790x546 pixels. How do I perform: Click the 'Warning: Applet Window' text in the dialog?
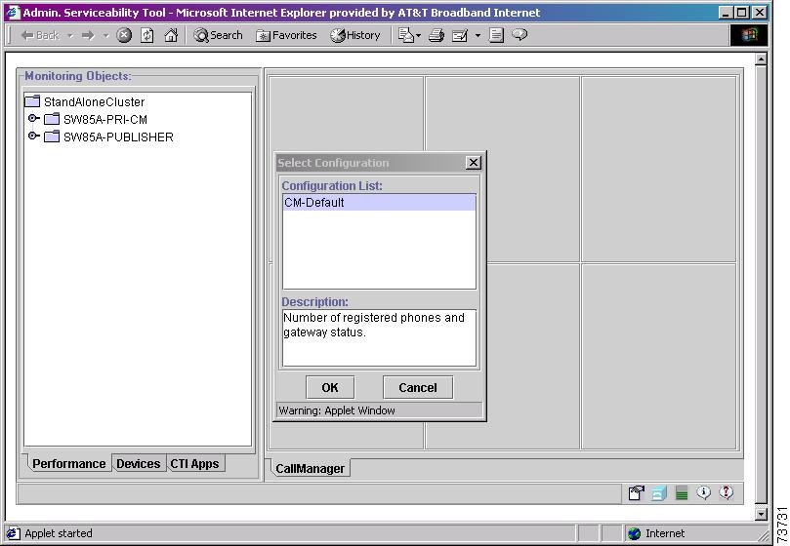pyautogui.click(x=337, y=410)
